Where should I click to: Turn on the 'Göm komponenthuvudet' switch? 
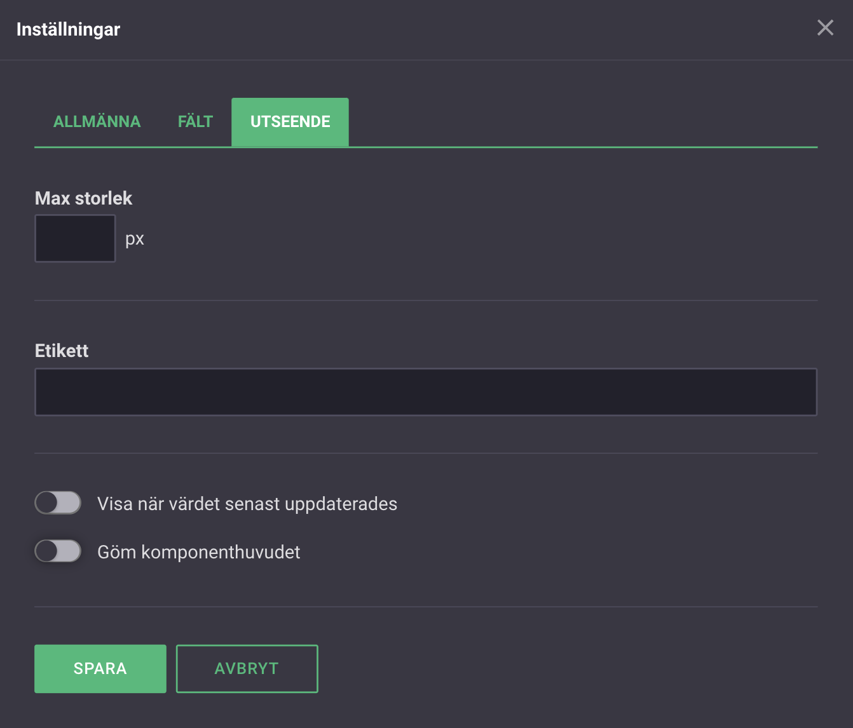point(58,551)
